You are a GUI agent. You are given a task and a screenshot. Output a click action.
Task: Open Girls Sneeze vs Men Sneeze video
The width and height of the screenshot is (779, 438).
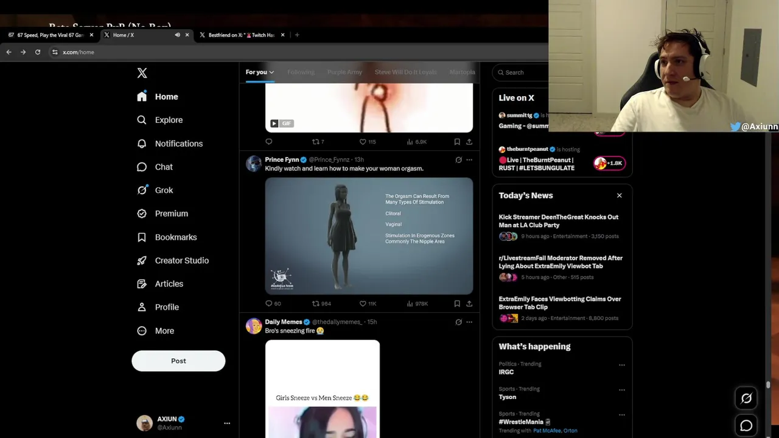(323, 389)
